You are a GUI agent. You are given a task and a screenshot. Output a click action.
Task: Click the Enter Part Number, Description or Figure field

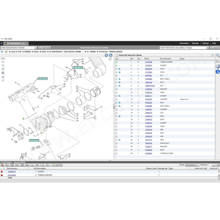click(183, 48)
